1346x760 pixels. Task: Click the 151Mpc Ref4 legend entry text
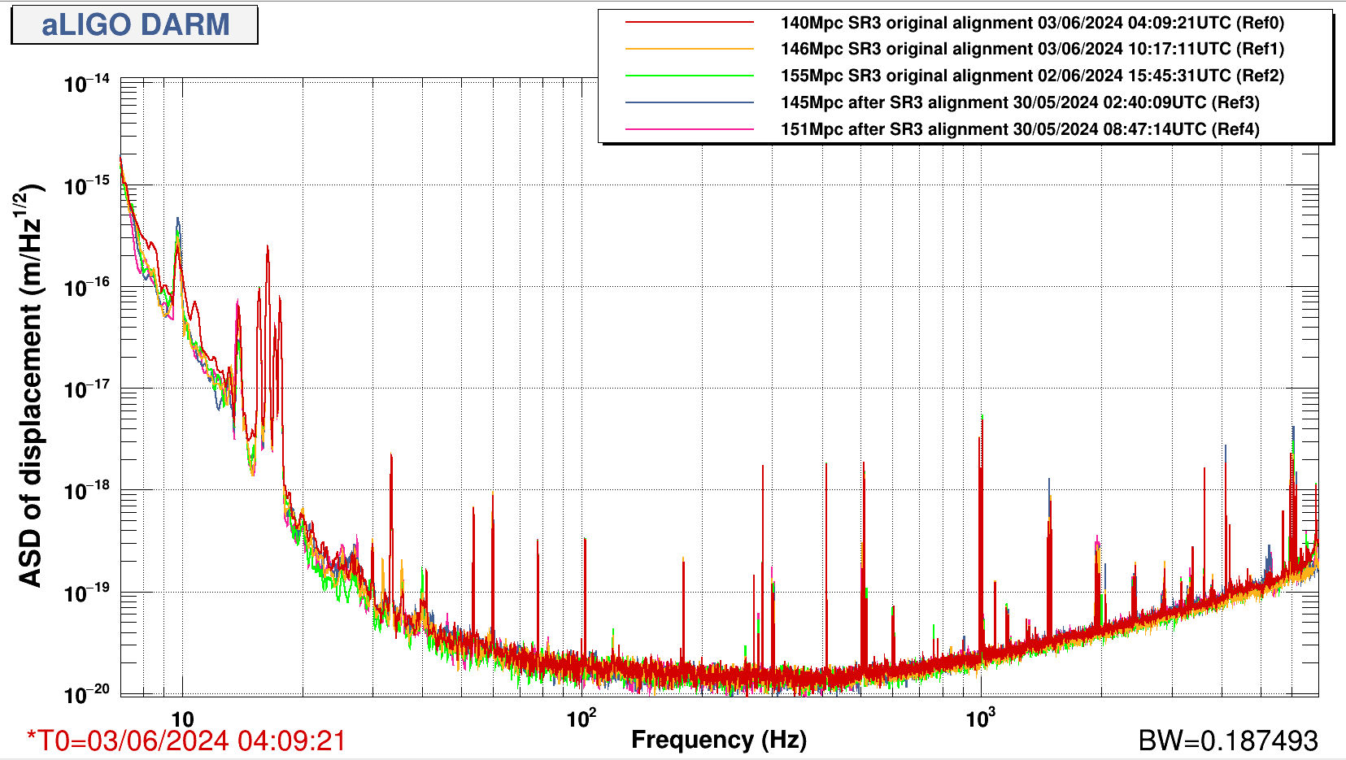[1020, 129]
